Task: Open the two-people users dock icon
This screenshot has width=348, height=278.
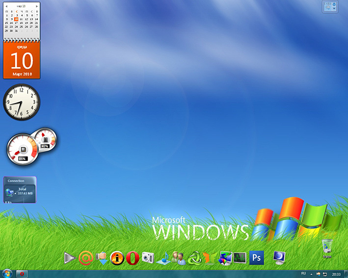Action: tap(179, 258)
